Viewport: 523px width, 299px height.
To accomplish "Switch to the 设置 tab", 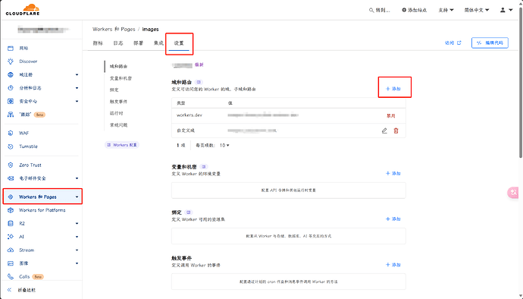I will point(179,43).
